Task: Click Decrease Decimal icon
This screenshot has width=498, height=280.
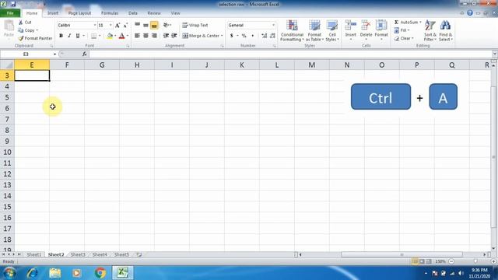Action: [x=272, y=36]
